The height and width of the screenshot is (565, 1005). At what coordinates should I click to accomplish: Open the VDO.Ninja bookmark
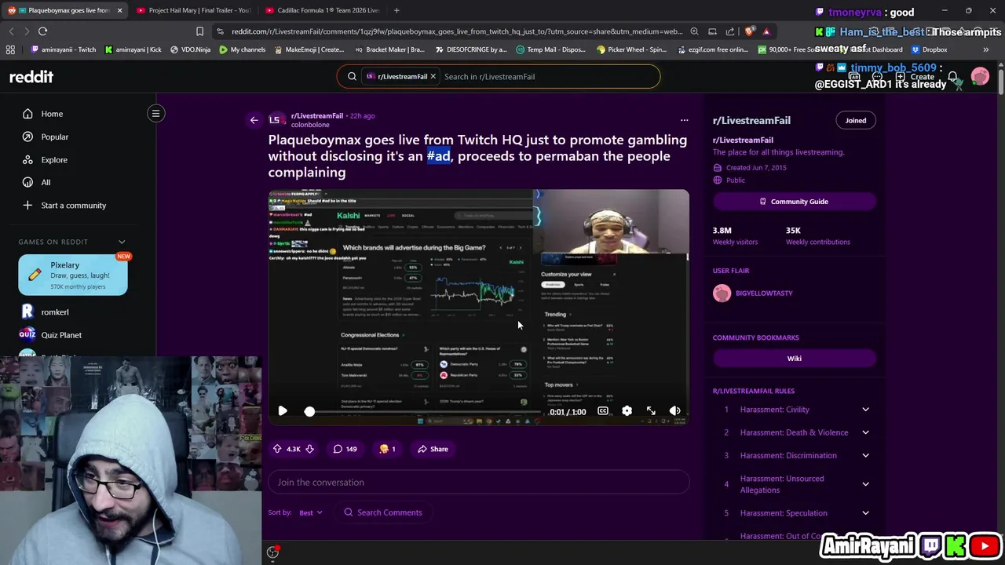click(x=189, y=49)
